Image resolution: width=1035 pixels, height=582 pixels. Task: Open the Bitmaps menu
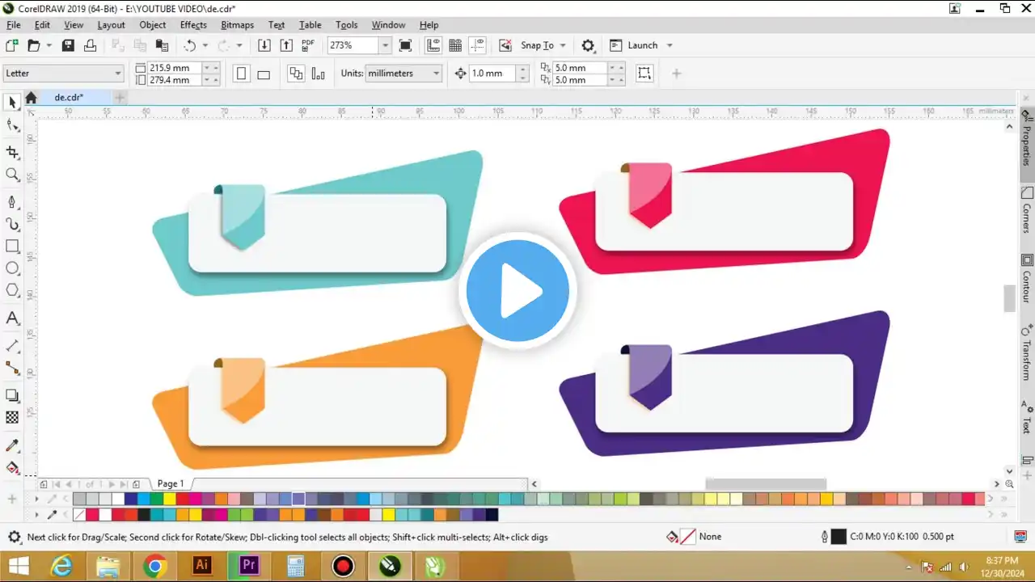pyautogui.click(x=237, y=25)
